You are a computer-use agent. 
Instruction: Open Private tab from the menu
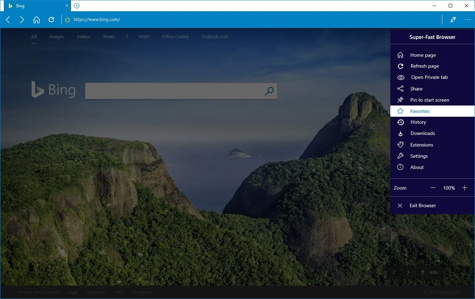[x=432, y=77]
